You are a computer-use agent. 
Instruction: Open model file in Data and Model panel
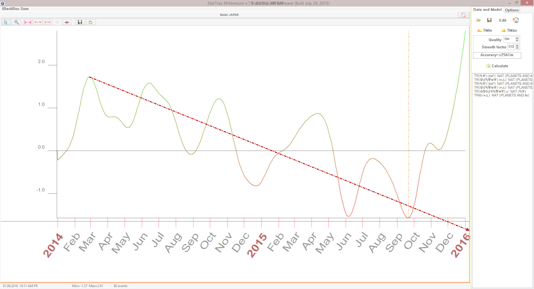[x=478, y=20]
